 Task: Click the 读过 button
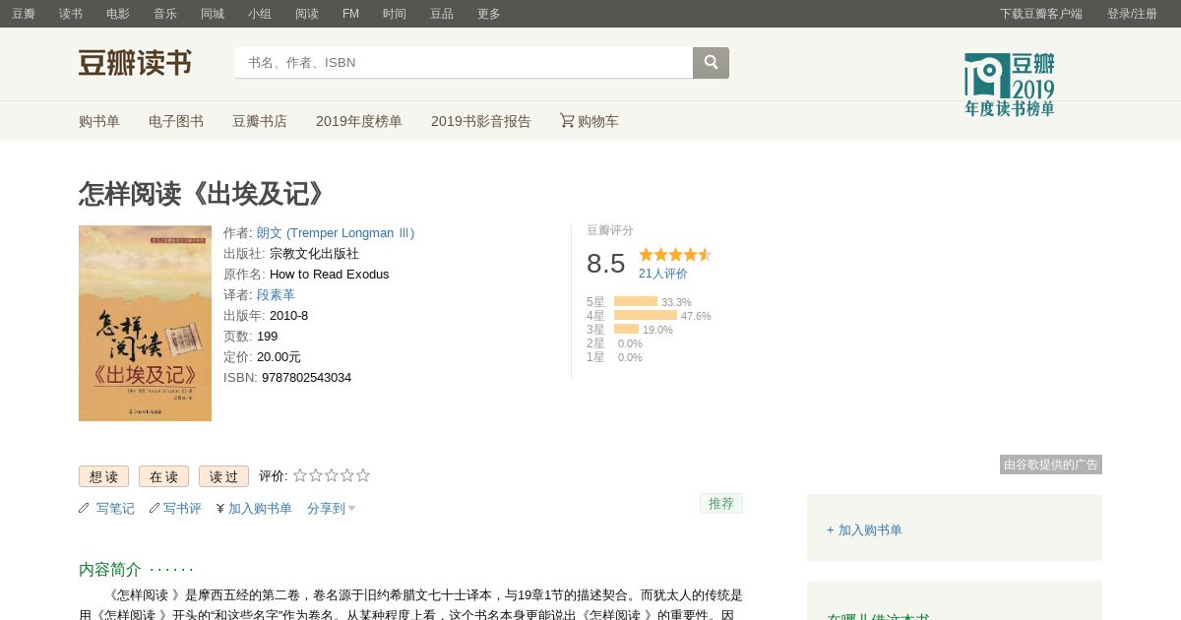click(x=223, y=476)
